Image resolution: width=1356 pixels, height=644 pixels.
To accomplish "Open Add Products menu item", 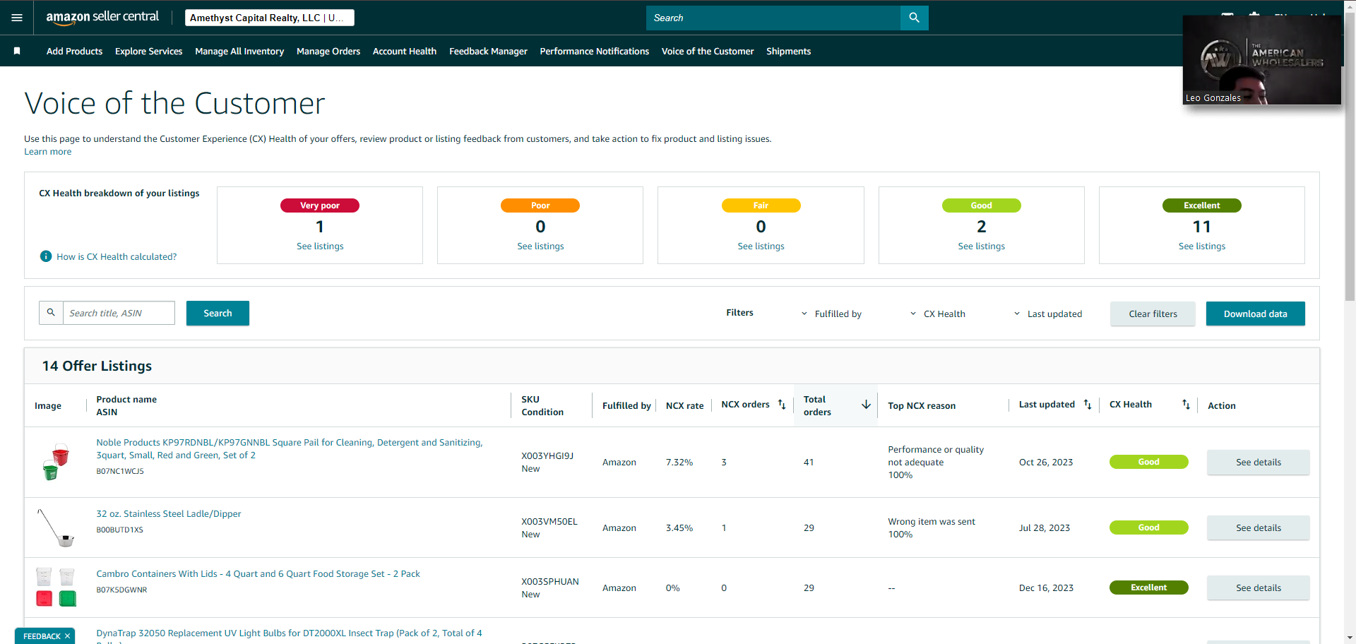I will click(x=74, y=51).
